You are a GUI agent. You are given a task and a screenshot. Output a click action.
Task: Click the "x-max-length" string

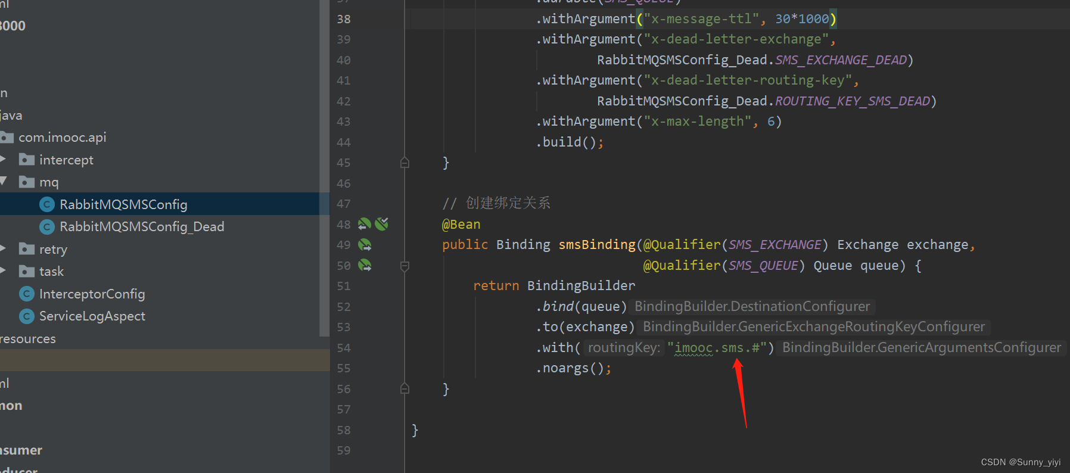(697, 122)
